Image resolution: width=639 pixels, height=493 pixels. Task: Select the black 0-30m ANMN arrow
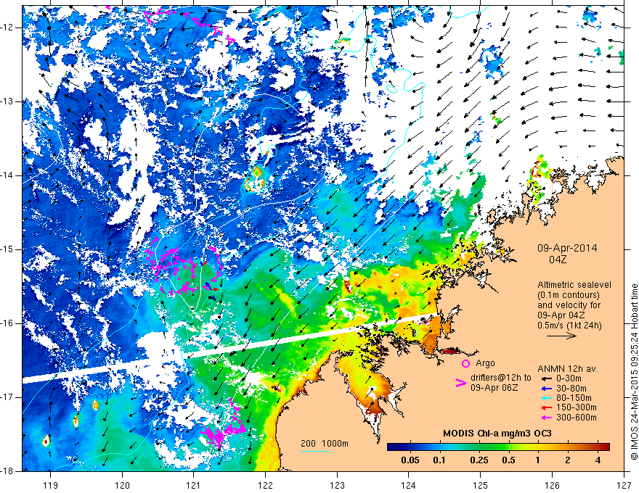coord(546,378)
